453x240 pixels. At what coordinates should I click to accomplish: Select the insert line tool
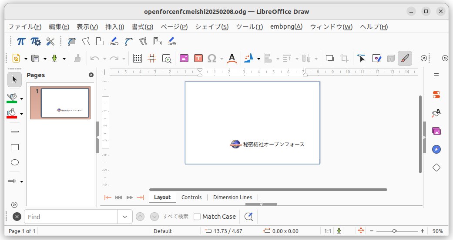pyautogui.click(x=15, y=132)
